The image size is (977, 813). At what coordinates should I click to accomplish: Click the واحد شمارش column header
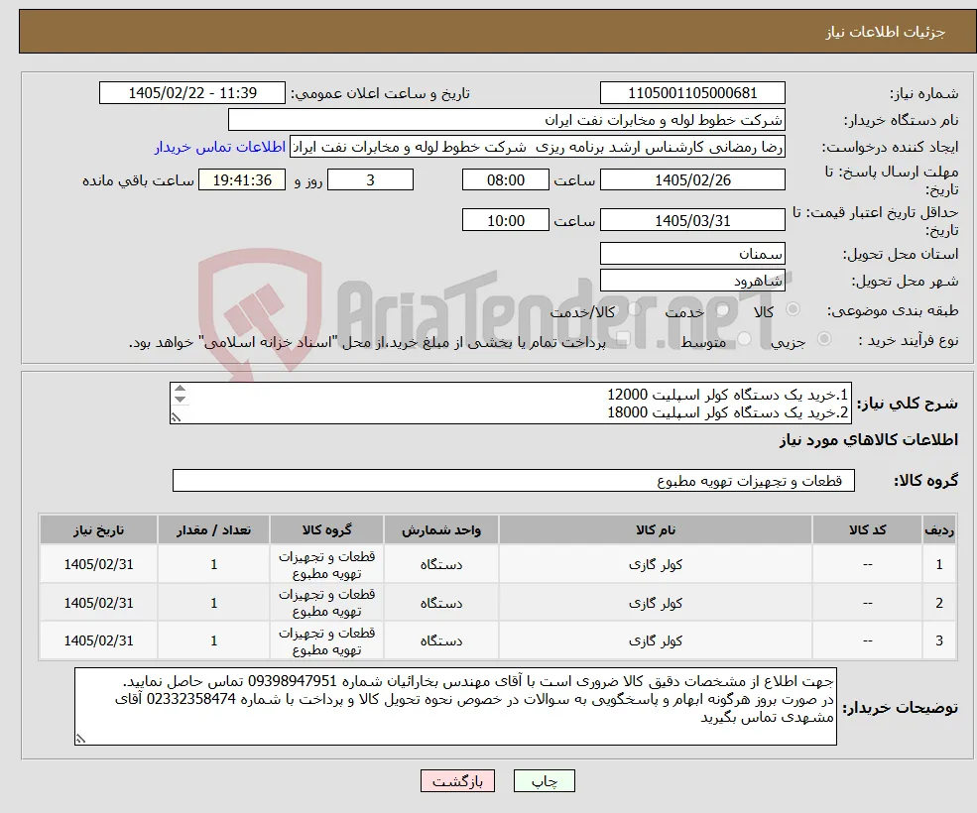441,529
